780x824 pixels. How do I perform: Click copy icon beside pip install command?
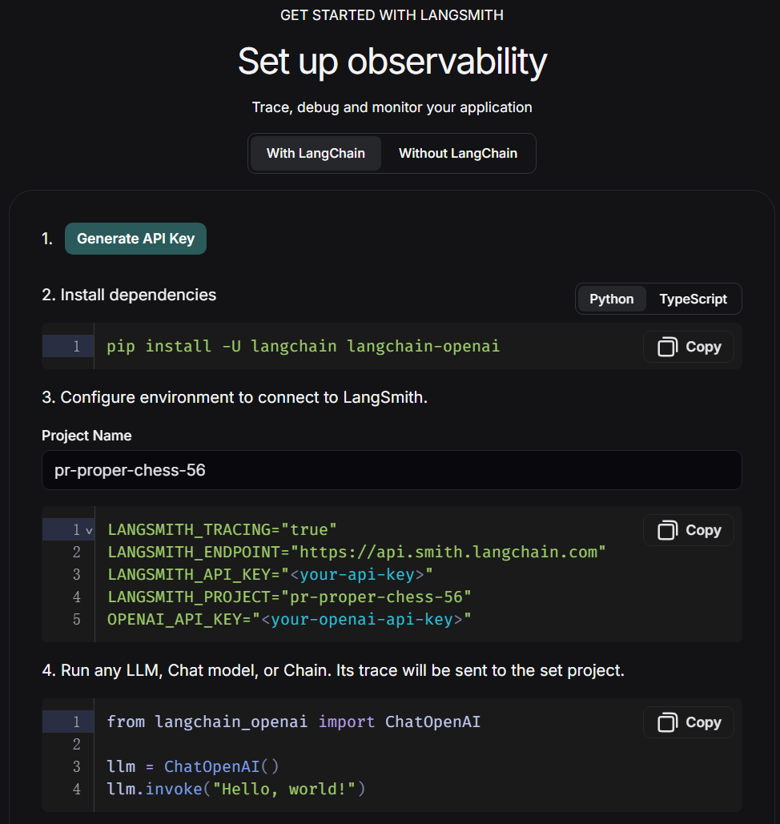[667, 347]
